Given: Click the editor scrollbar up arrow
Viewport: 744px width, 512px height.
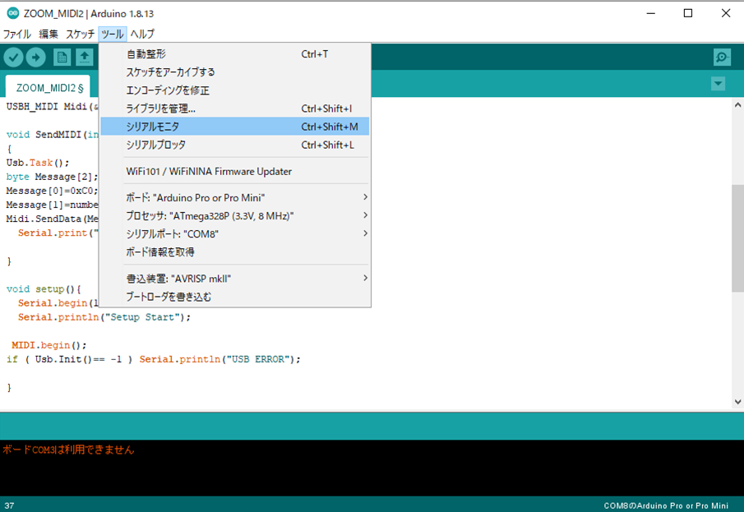Looking at the screenshot, I should [737, 105].
